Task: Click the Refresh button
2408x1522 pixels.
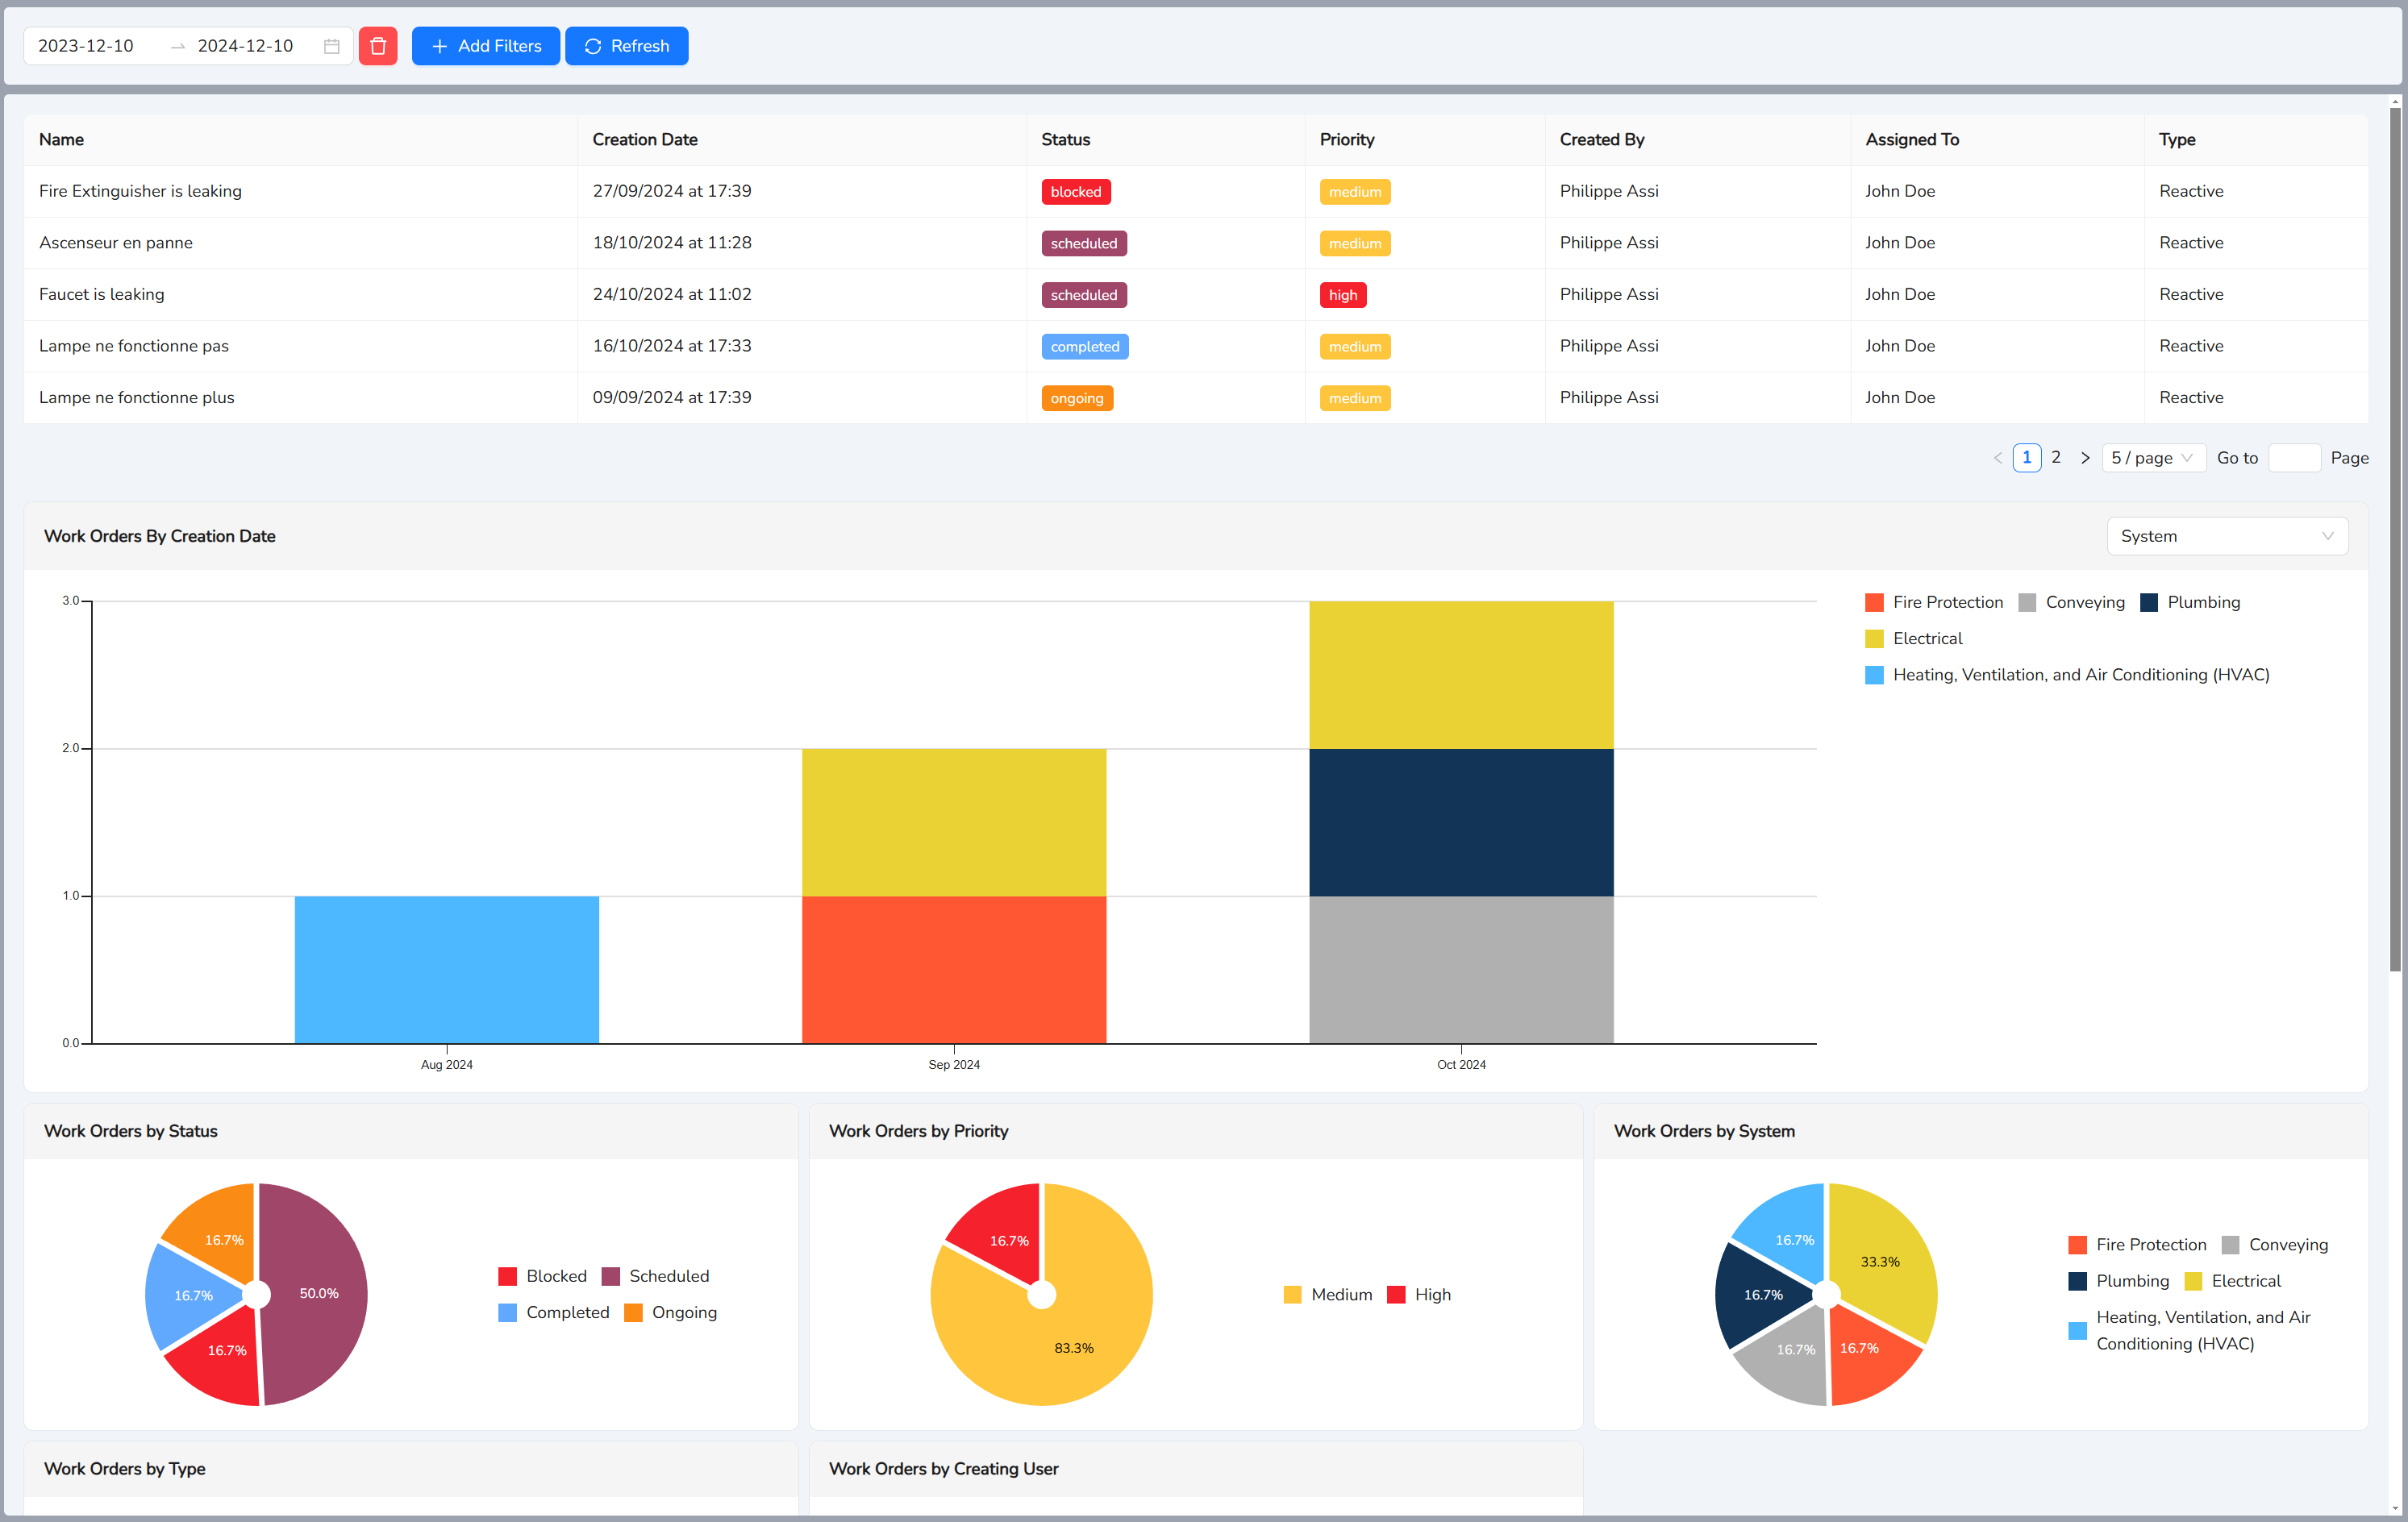Action: coord(627,46)
